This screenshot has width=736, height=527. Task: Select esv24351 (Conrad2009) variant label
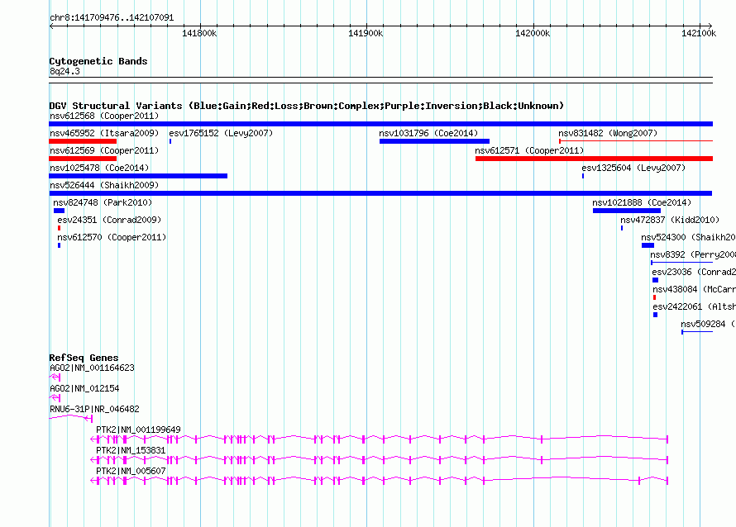pyautogui.click(x=109, y=220)
